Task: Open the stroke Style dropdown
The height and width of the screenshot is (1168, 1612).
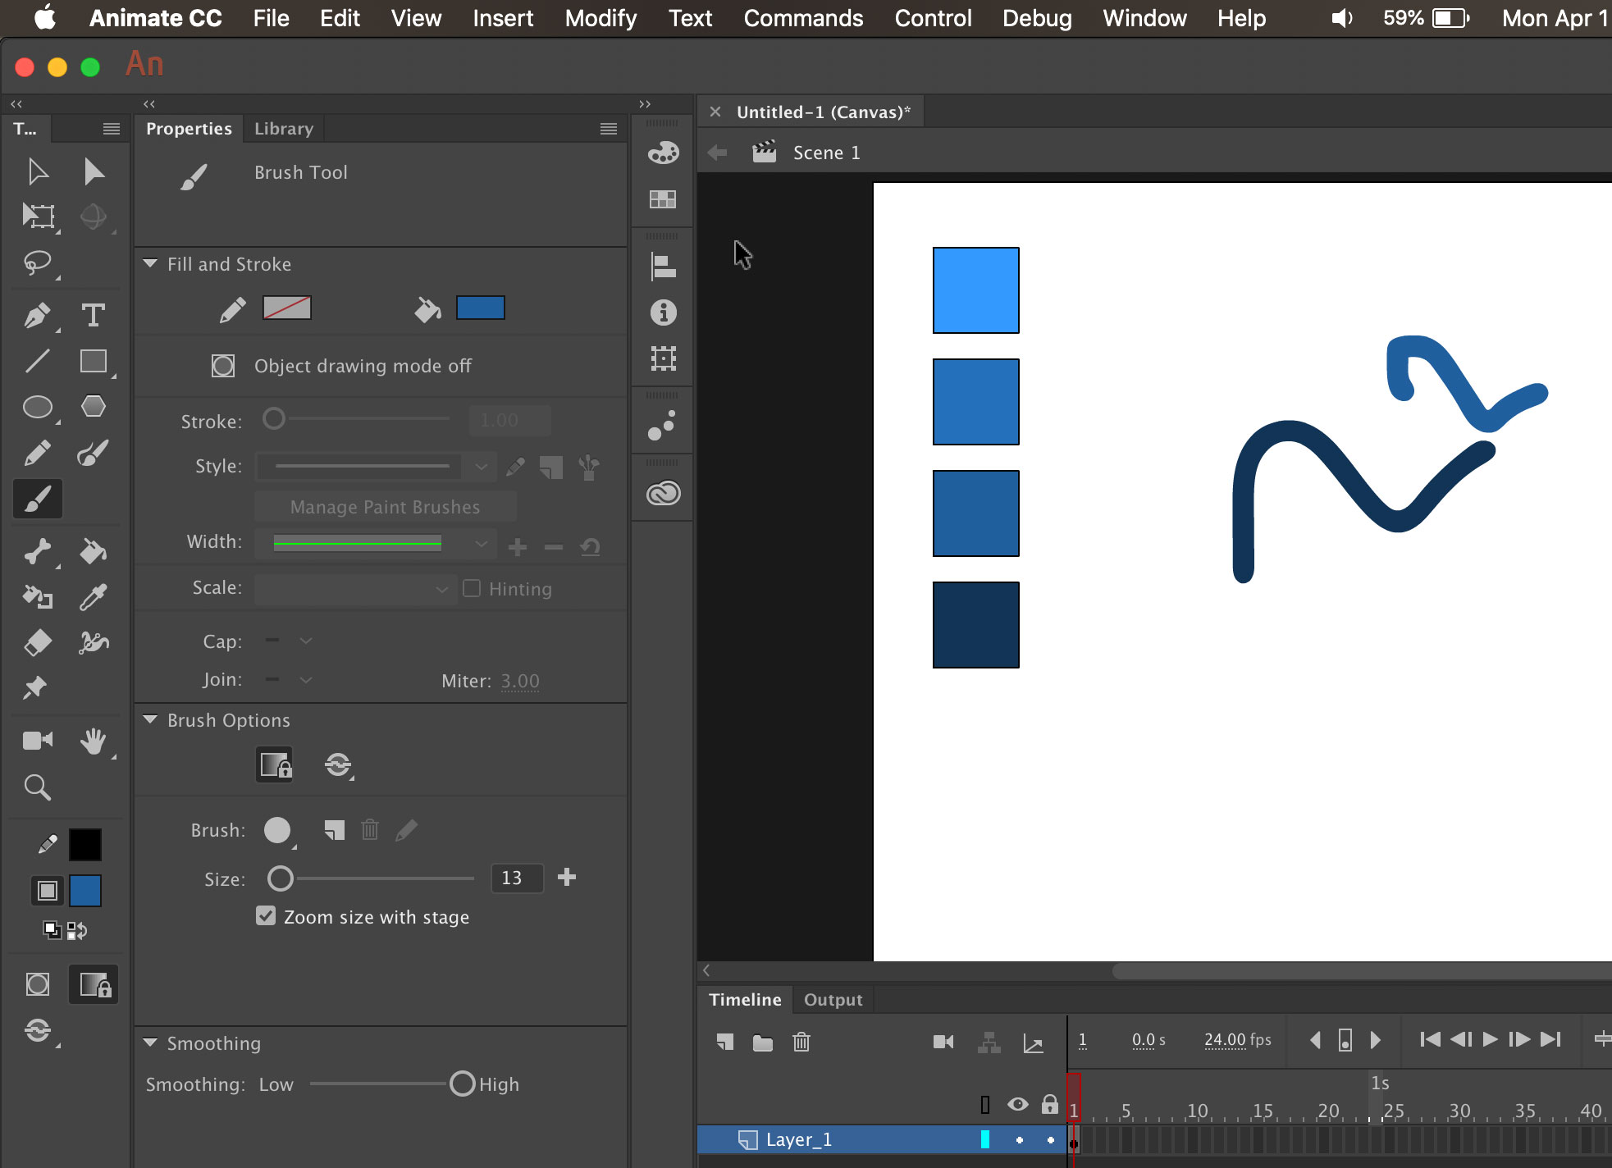Action: pos(481,466)
